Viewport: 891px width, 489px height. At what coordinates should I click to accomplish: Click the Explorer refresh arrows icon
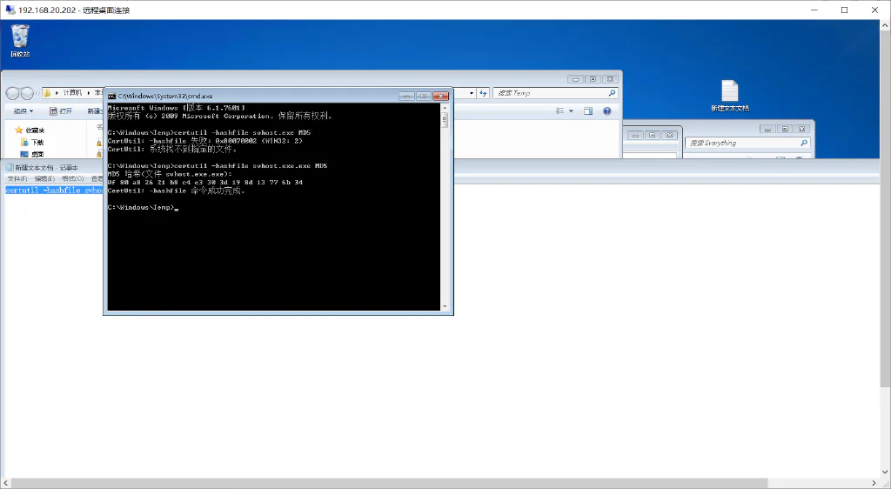483,93
